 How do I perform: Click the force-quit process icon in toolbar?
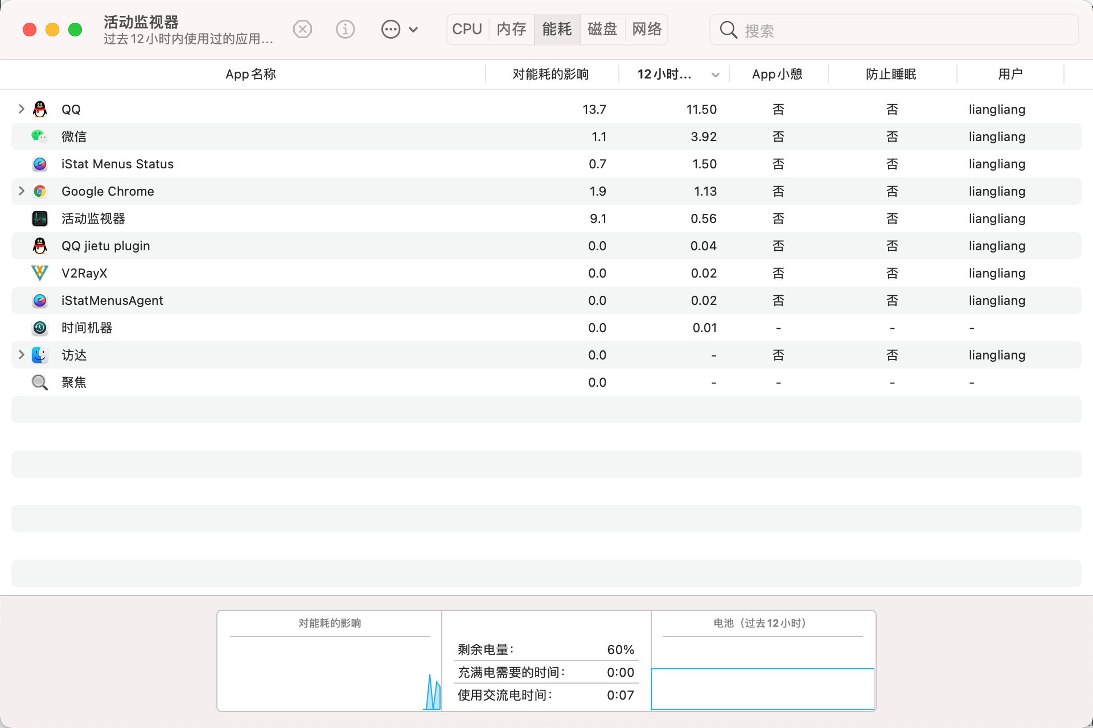(302, 29)
